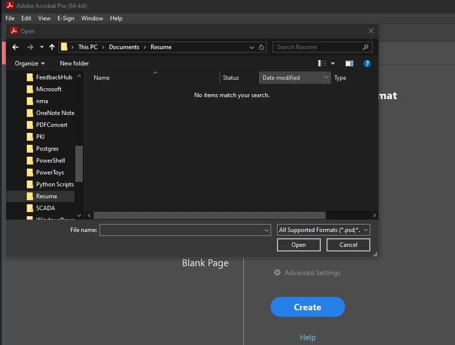The height and width of the screenshot is (345, 455).
Task: Open the view options dropdown arrow
Action: pos(333,63)
